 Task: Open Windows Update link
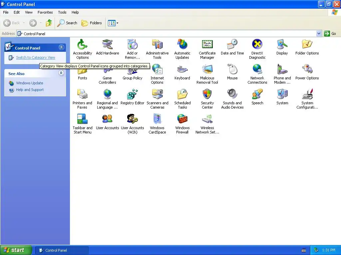coord(30,83)
